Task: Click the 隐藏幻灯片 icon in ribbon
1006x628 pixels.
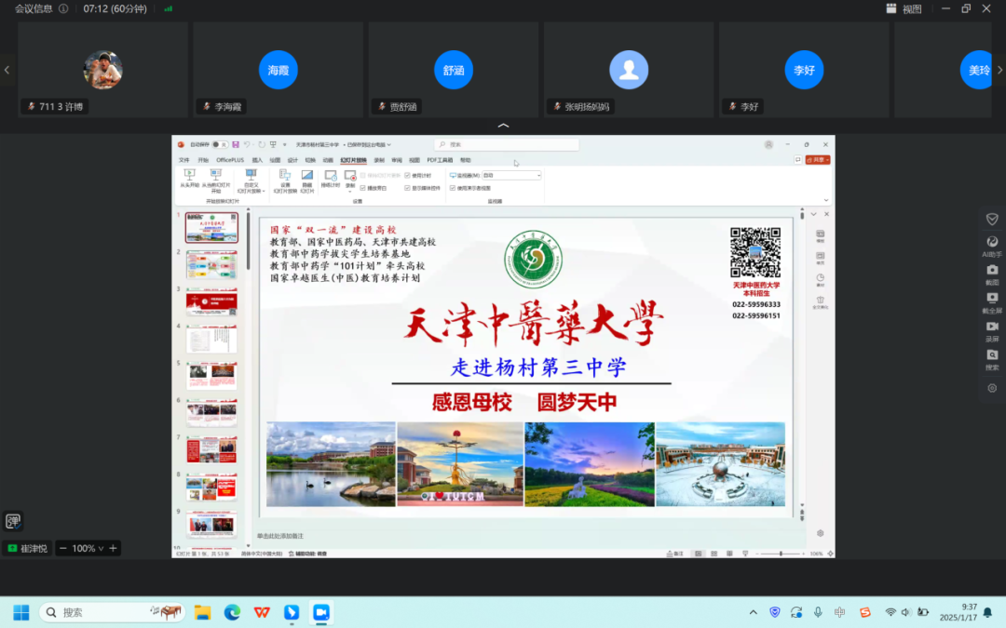Action: tap(306, 178)
